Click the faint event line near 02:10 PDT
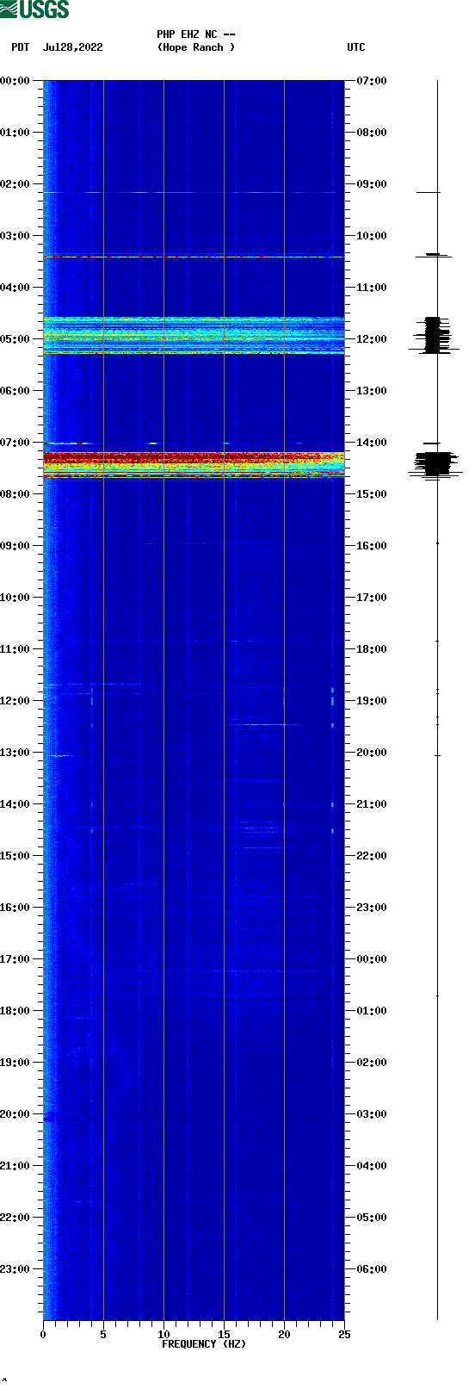 point(194,192)
